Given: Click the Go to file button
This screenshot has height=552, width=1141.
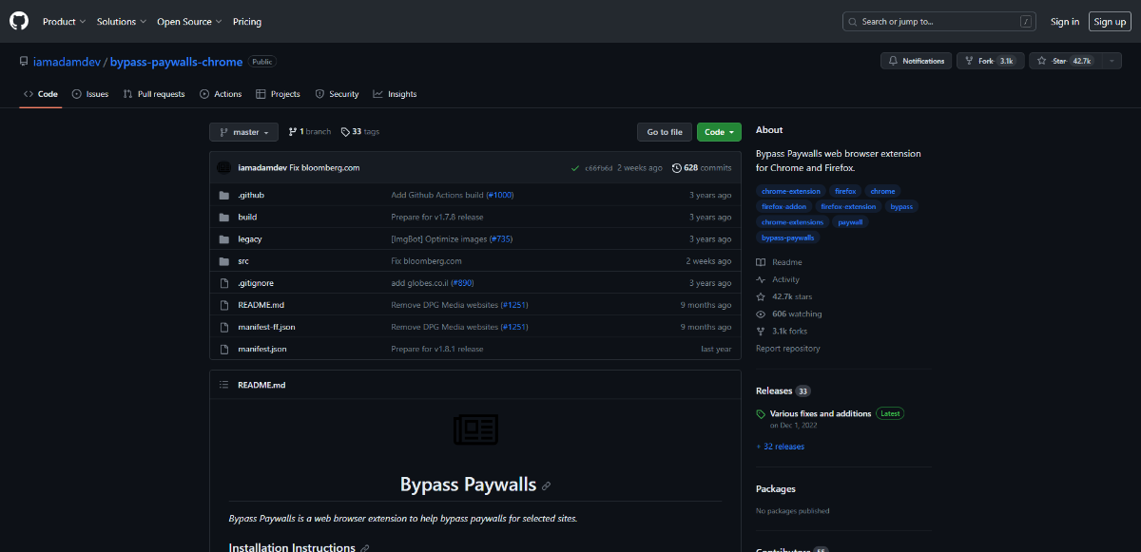Looking at the screenshot, I should point(665,132).
